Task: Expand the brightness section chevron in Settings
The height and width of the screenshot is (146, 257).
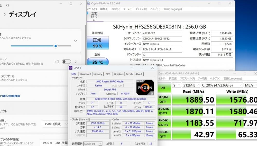Action: (75, 41)
